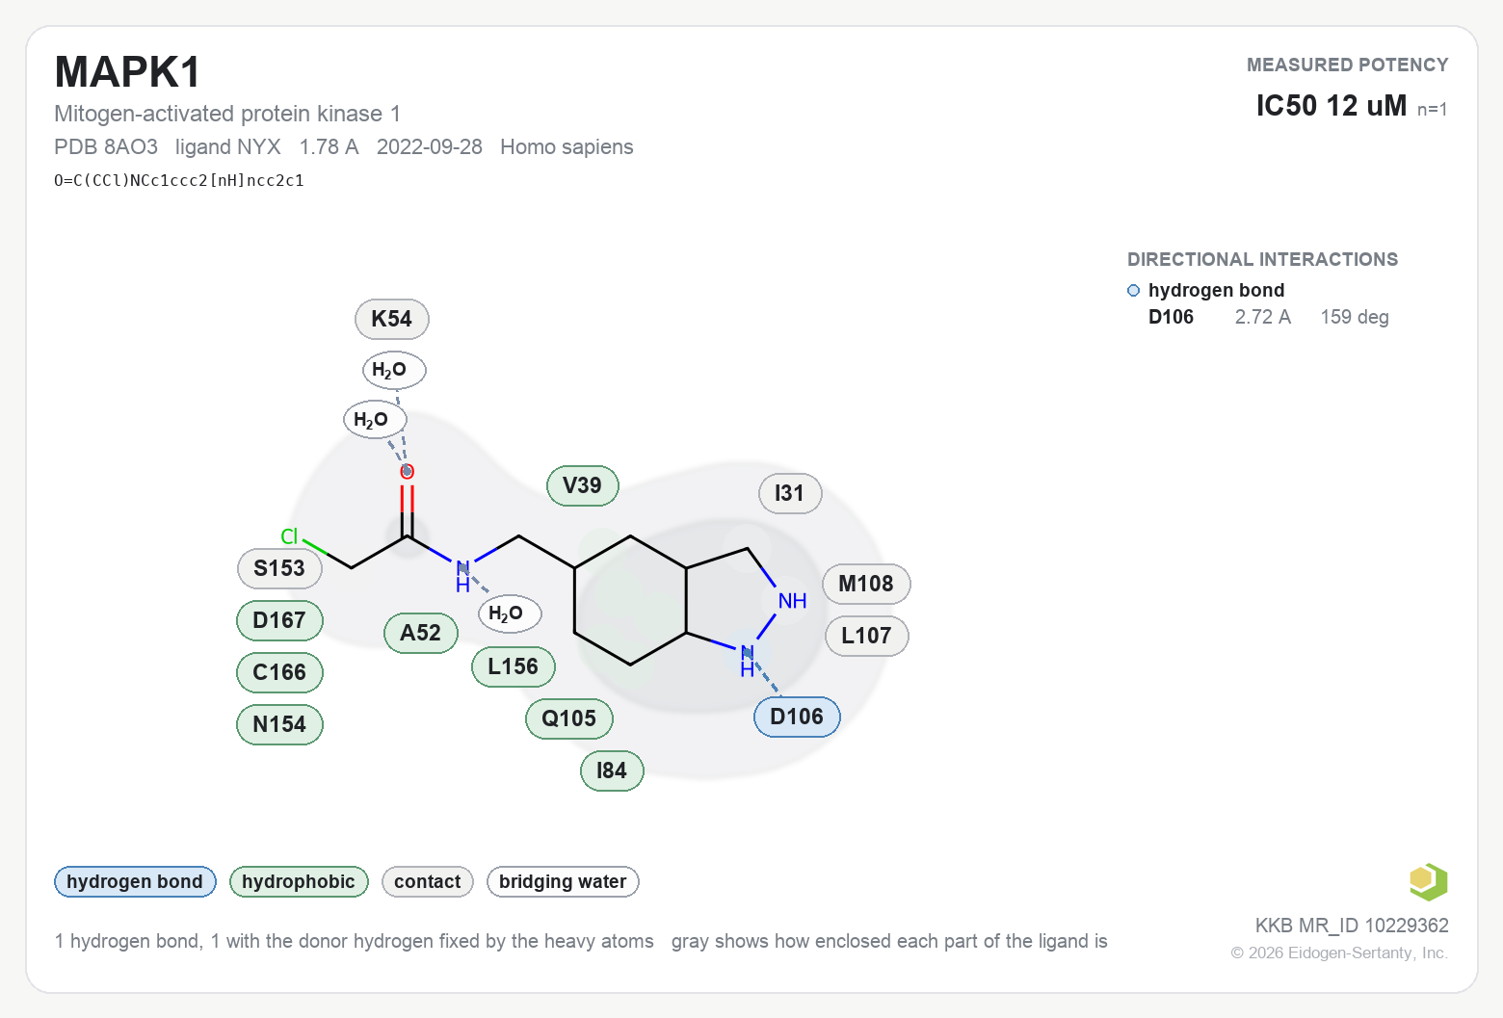Click the D167 residue label
This screenshot has height=1018, width=1503.
279,620
